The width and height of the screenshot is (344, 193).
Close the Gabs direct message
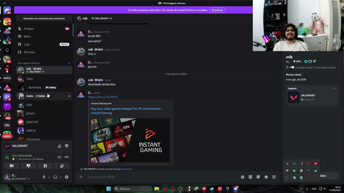pos(69,96)
